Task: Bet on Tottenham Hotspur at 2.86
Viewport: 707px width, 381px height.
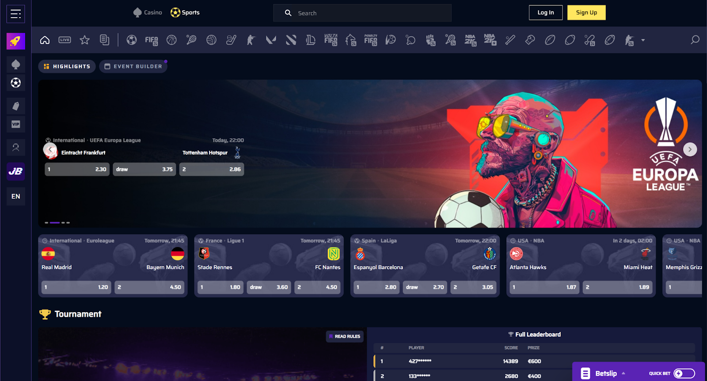Action: (211, 169)
